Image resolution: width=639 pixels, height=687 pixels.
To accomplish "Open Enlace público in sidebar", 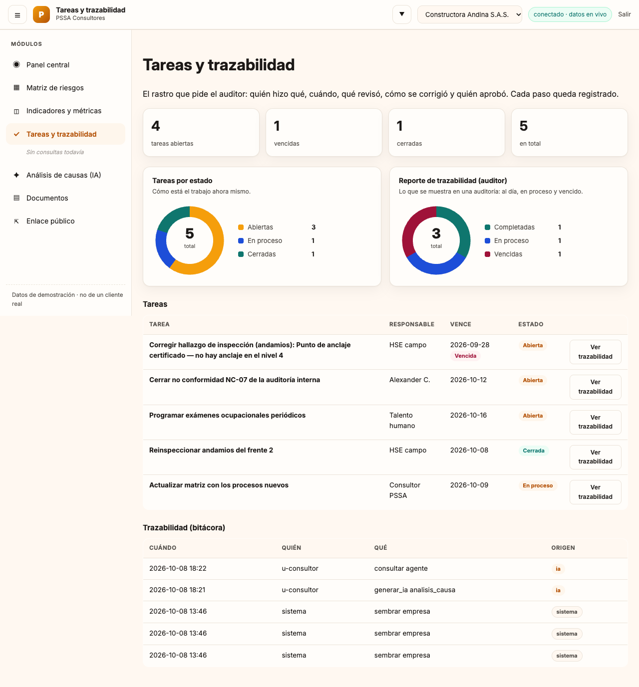I will point(65,221).
